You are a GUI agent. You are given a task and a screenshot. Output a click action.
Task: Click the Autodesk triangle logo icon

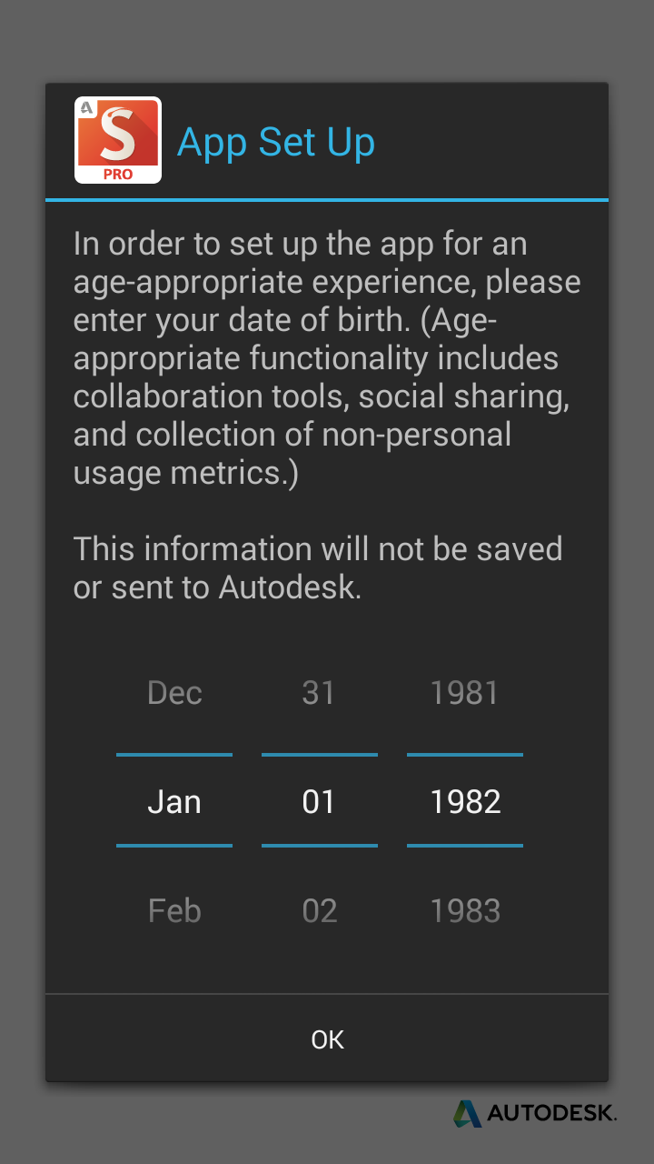pyautogui.click(x=468, y=1113)
